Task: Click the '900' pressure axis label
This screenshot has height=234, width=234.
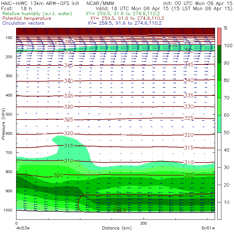Action: tap(9, 191)
